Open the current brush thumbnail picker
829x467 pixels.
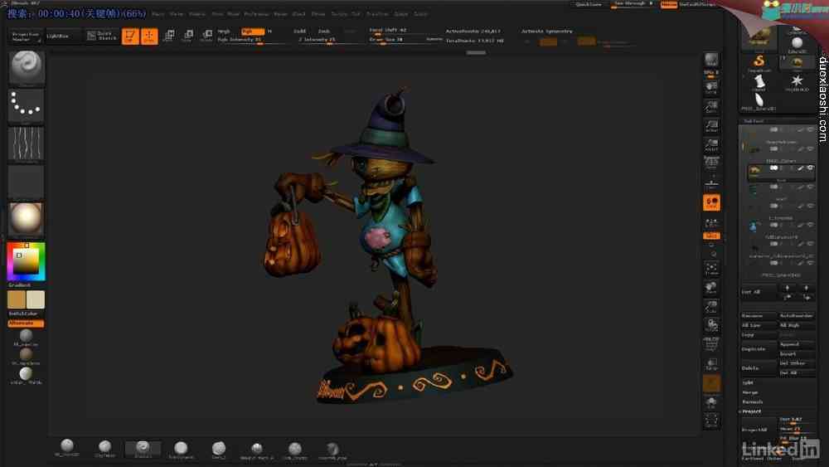(27, 68)
